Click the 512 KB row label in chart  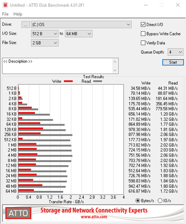tap(10, 140)
